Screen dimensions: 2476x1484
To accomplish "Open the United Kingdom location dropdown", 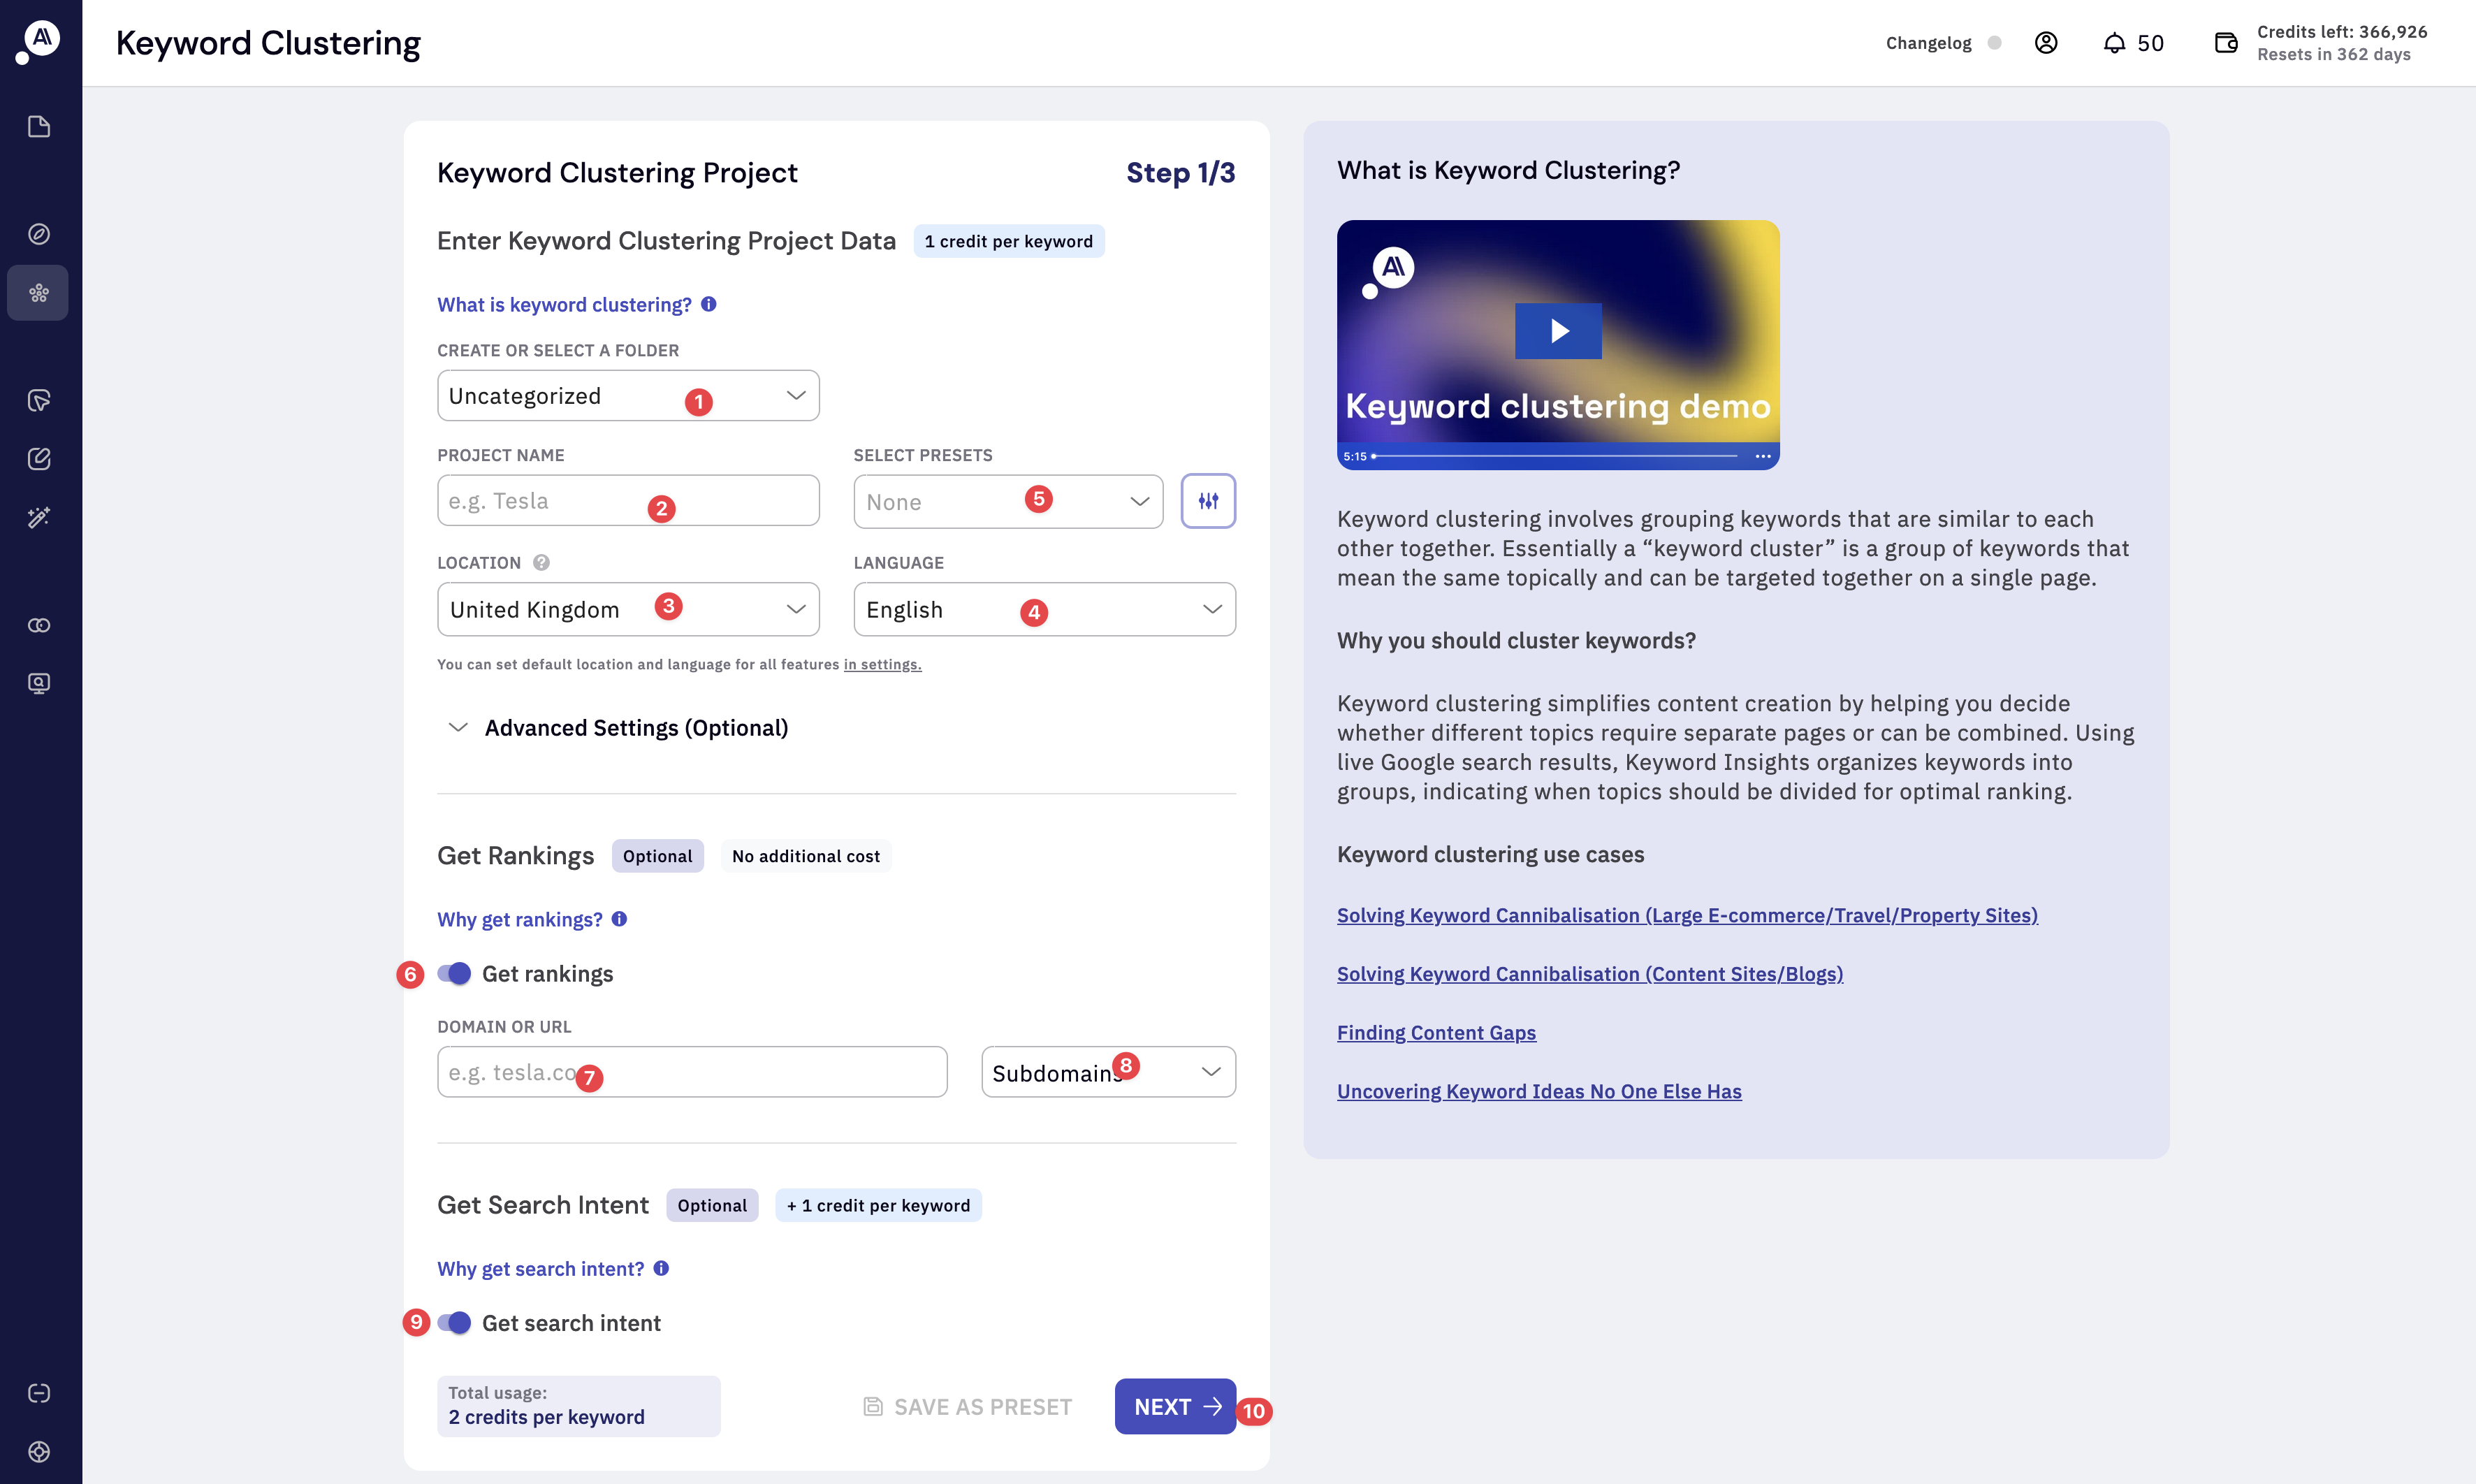I will click(x=628, y=609).
